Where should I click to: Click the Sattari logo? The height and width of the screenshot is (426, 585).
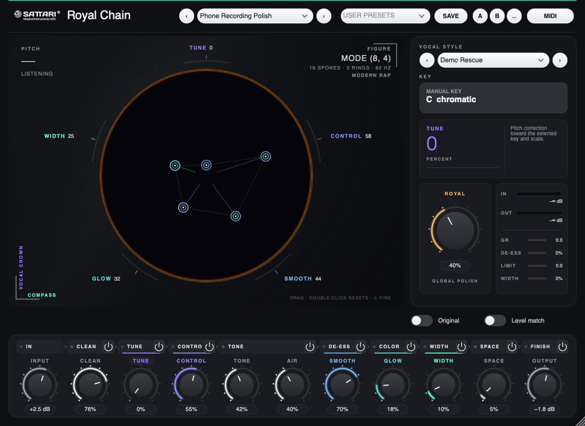pos(37,15)
